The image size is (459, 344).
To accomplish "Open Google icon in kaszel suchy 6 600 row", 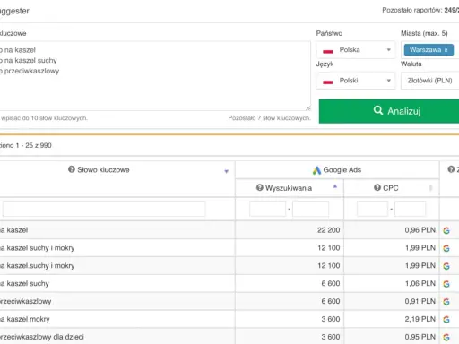I will tap(446, 284).
